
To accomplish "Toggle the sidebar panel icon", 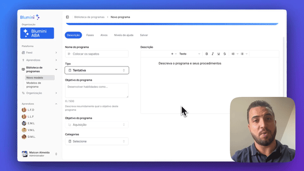I will (x=67, y=17).
